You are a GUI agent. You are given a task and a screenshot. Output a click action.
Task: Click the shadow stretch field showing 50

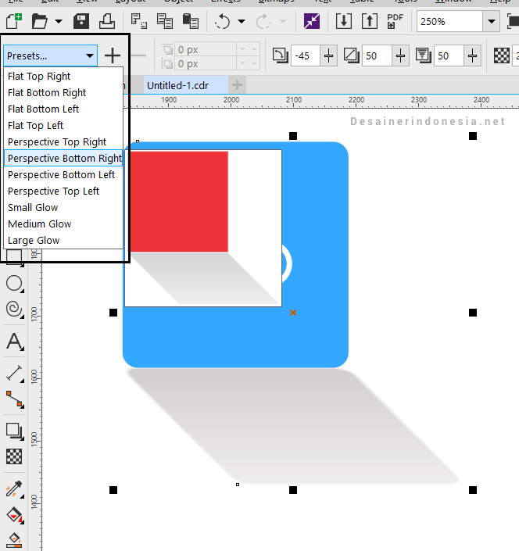tap(377, 55)
